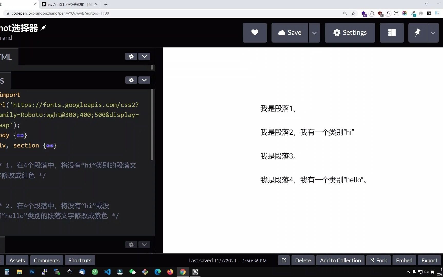Collapse the CSS editor with its chevron
This screenshot has height=277, width=443.
point(144,80)
